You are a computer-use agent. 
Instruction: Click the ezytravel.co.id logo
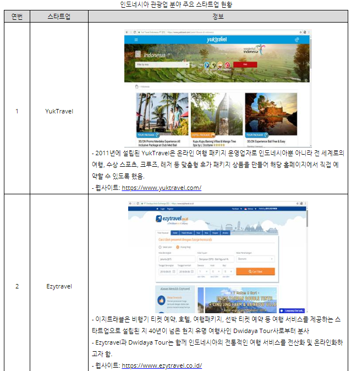172,219
